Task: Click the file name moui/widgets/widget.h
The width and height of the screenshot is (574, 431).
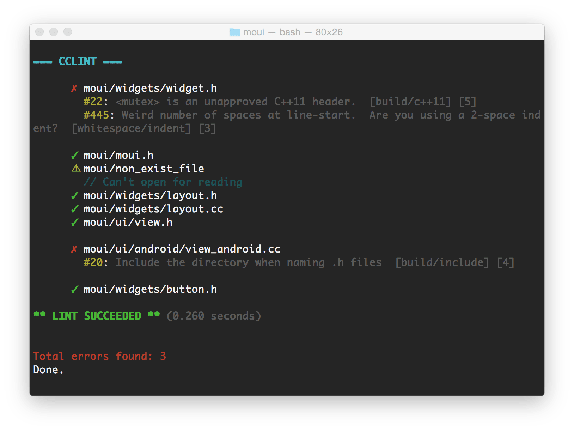Action: point(150,88)
